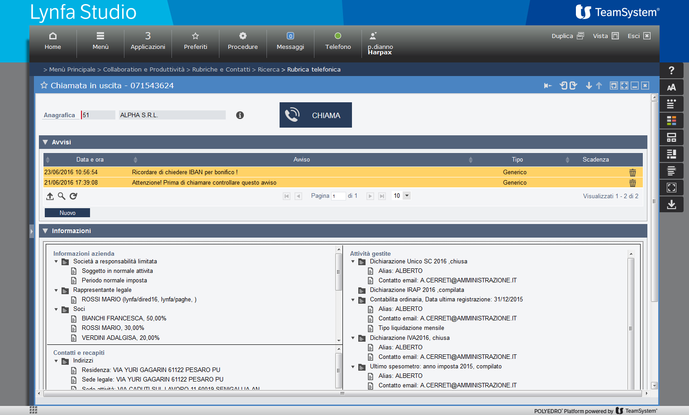Click the download icon at sidebar bottom
Image resolution: width=689 pixels, height=415 pixels.
(671, 204)
